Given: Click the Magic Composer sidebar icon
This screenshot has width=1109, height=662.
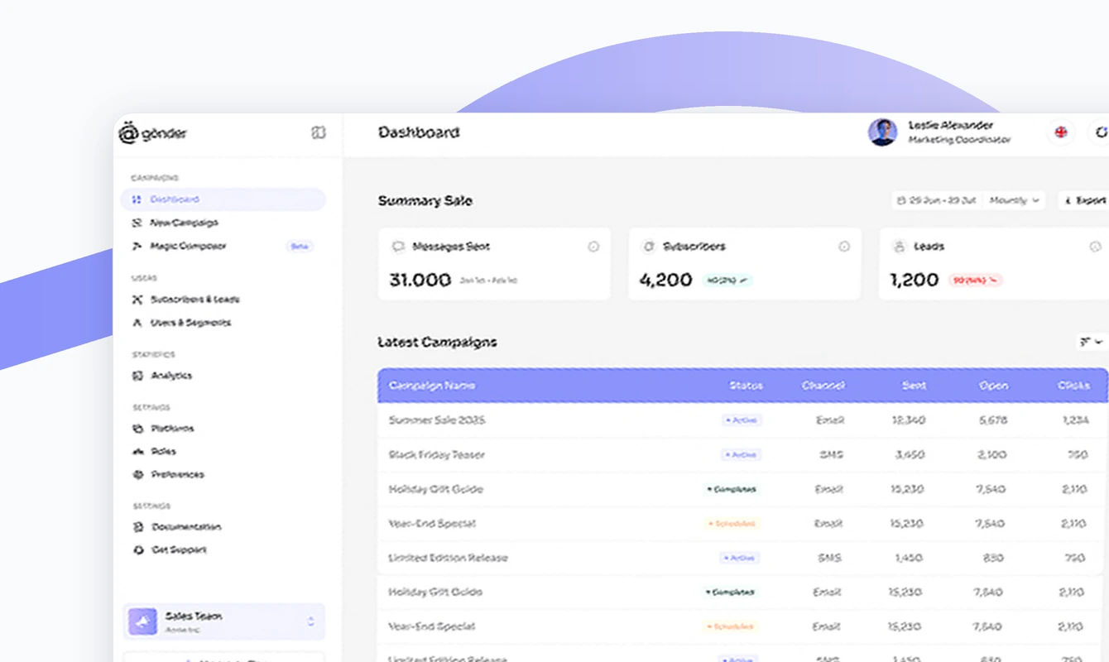Looking at the screenshot, I should (137, 247).
